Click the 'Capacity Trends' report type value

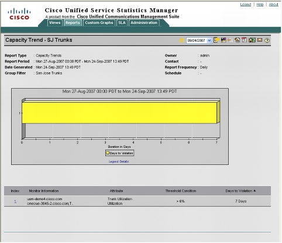click(49, 55)
